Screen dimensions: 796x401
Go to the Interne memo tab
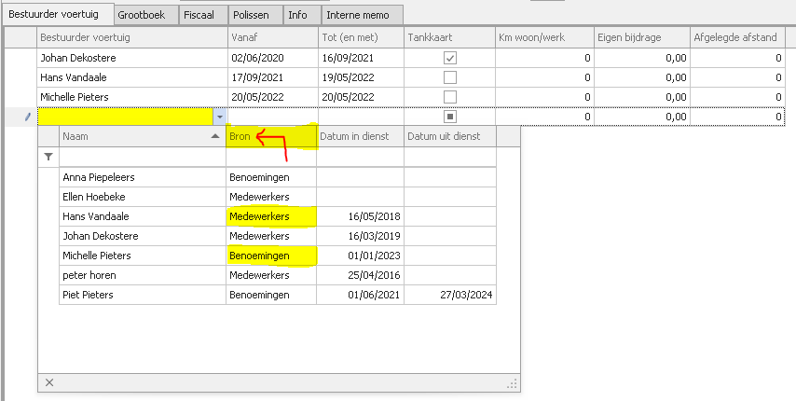(362, 15)
